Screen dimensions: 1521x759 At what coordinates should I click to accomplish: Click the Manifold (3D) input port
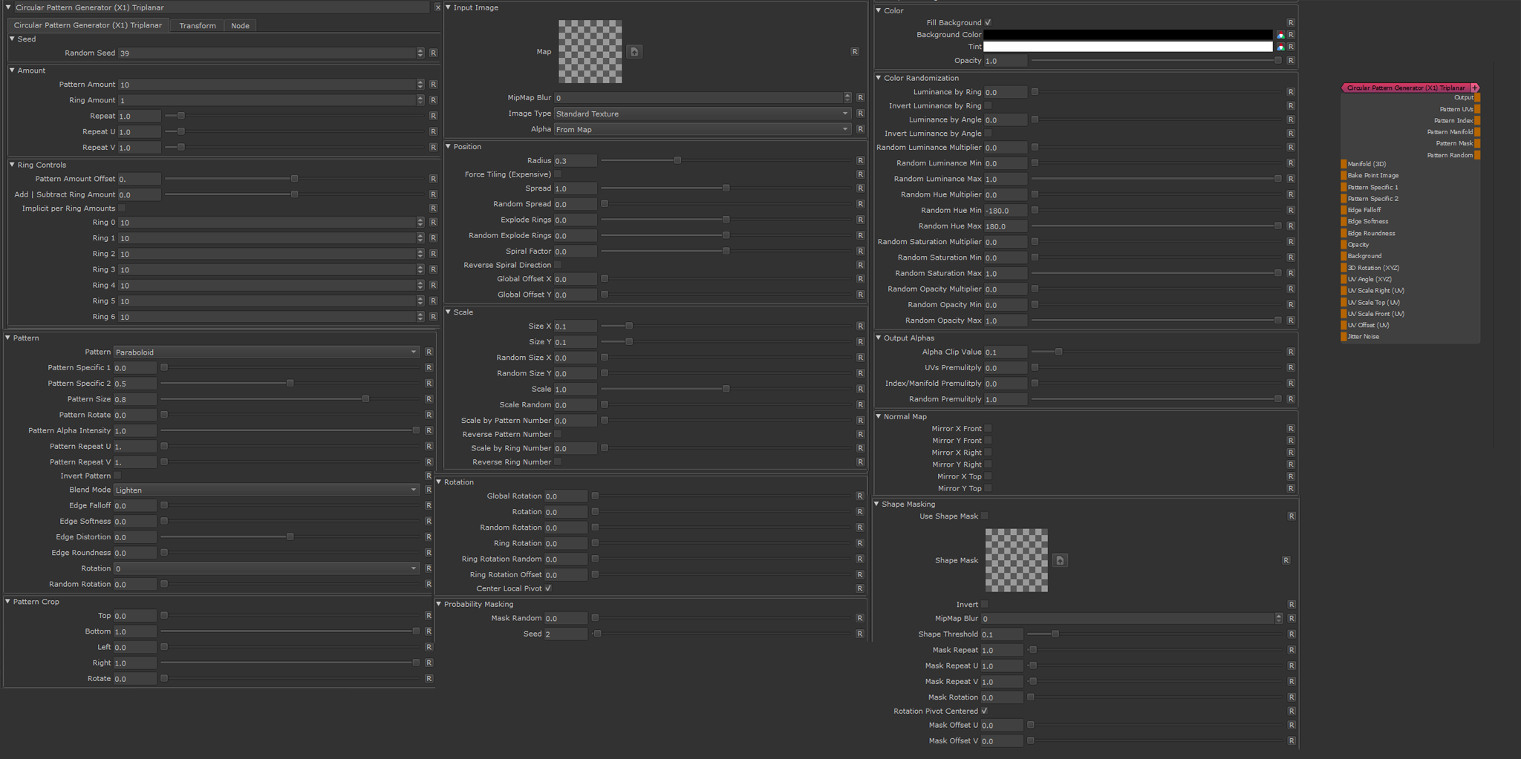[1344, 164]
